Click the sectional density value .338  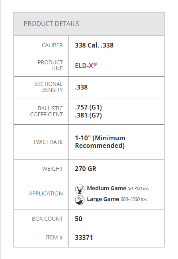point(81,87)
